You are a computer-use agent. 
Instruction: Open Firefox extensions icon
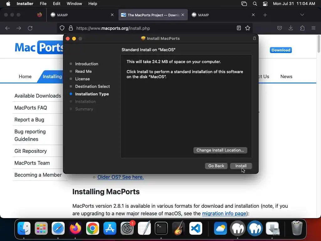tap(302, 28)
